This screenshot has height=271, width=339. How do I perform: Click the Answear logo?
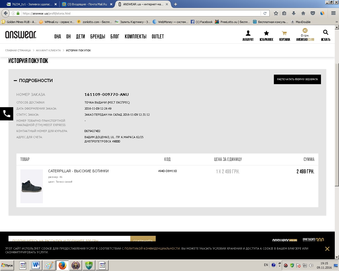21,35
